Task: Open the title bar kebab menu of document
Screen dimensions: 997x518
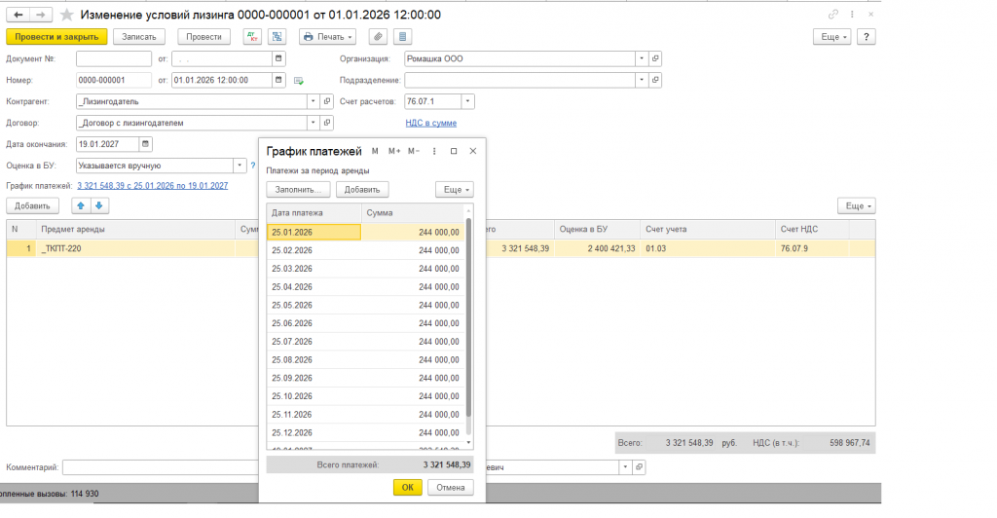Action: pos(852,14)
